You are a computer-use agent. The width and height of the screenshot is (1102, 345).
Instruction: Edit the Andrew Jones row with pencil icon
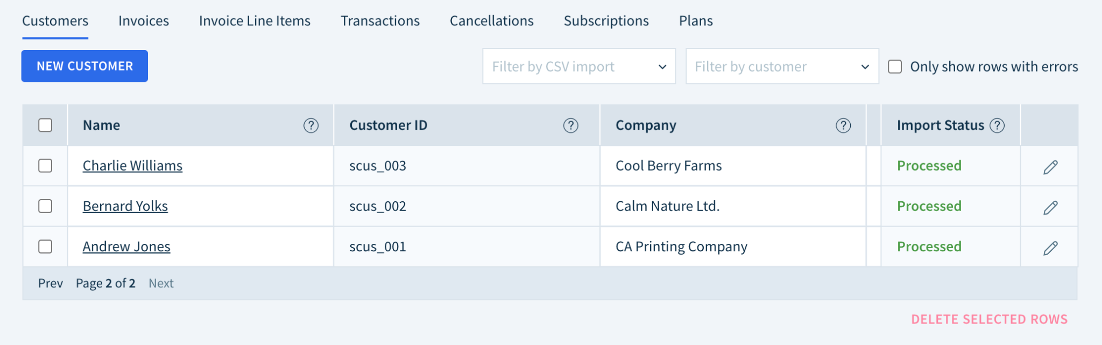(x=1050, y=248)
